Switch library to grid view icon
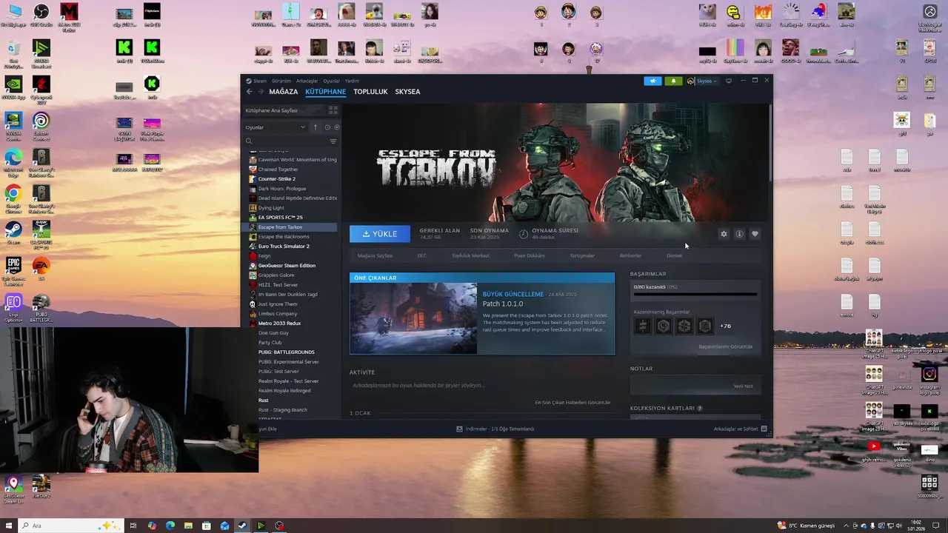948x533 pixels. 333,110
